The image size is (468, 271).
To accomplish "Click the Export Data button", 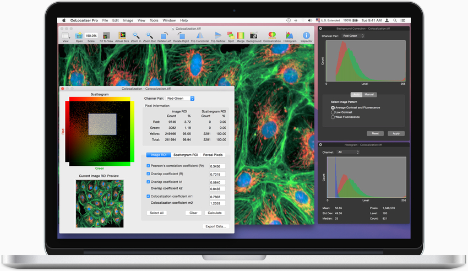I will click(x=215, y=226).
